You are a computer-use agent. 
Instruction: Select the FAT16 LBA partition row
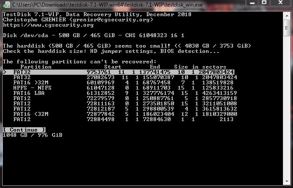click(125, 93)
